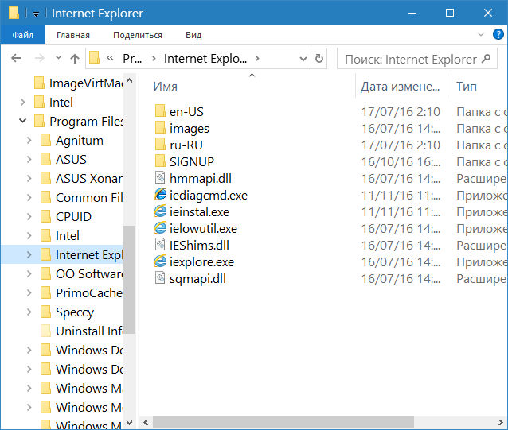The image size is (508, 430).
Task: Click the Speccy folder icon in tree
Action: tap(45, 312)
